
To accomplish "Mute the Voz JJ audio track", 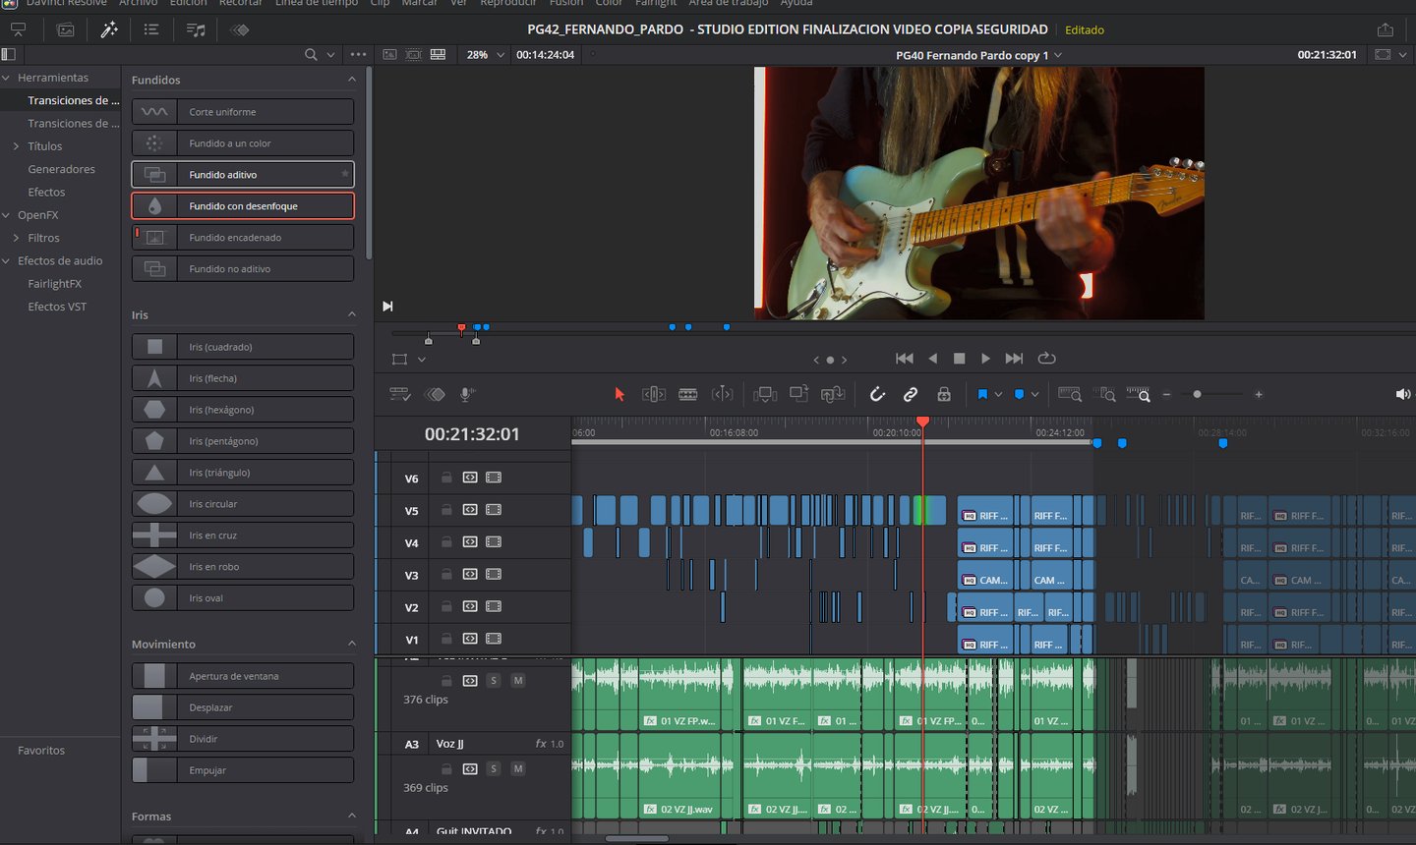I will click(x=518, y=768).
